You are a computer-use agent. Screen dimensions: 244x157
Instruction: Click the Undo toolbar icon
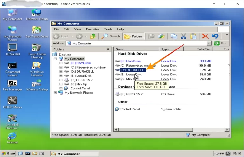click(x=215, y=36)
